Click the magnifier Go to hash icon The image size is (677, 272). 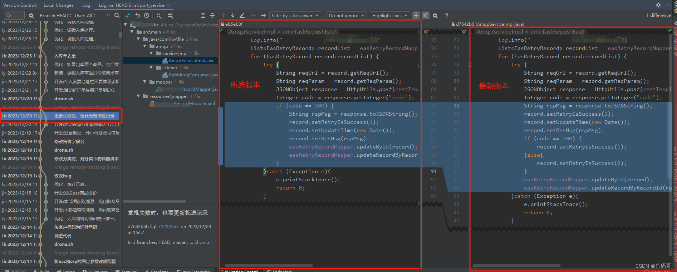tap(117, 15)
